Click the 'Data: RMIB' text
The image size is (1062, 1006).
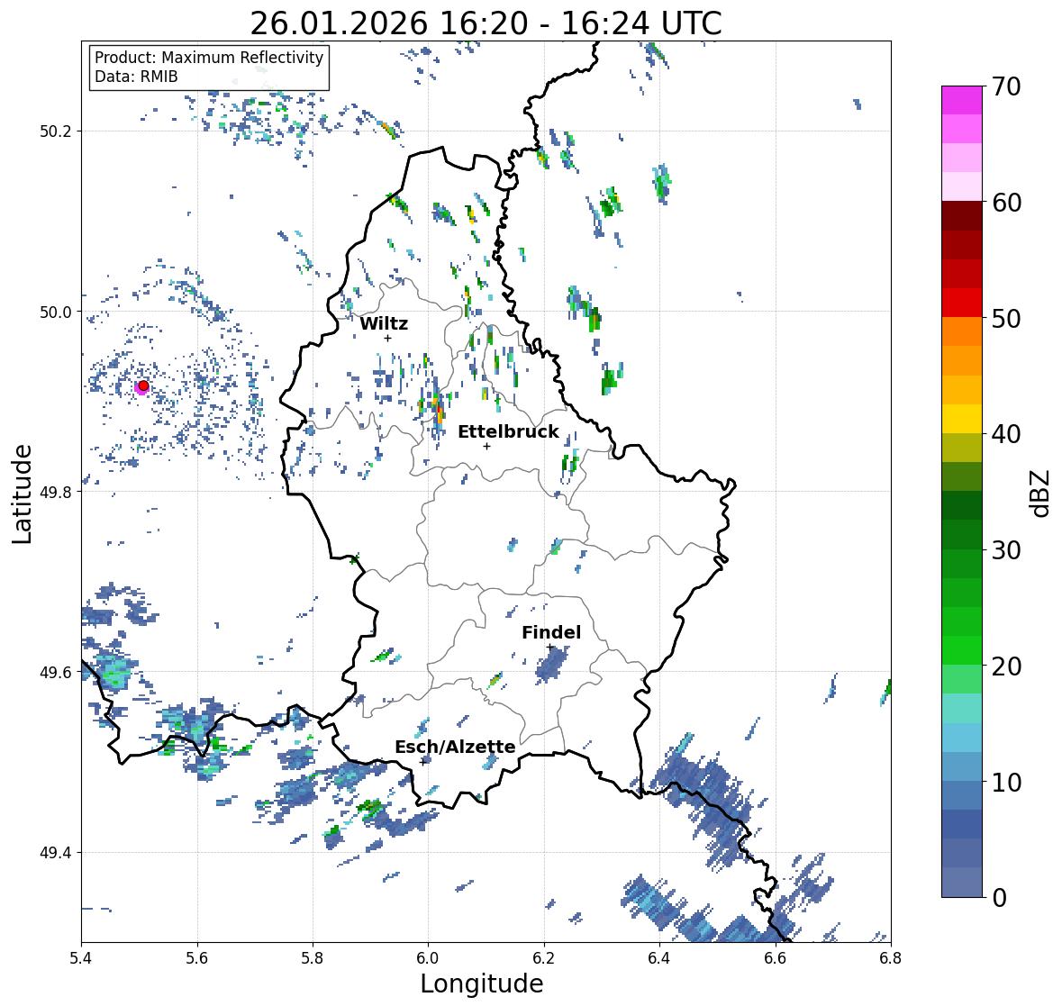[x=136, y=77]
